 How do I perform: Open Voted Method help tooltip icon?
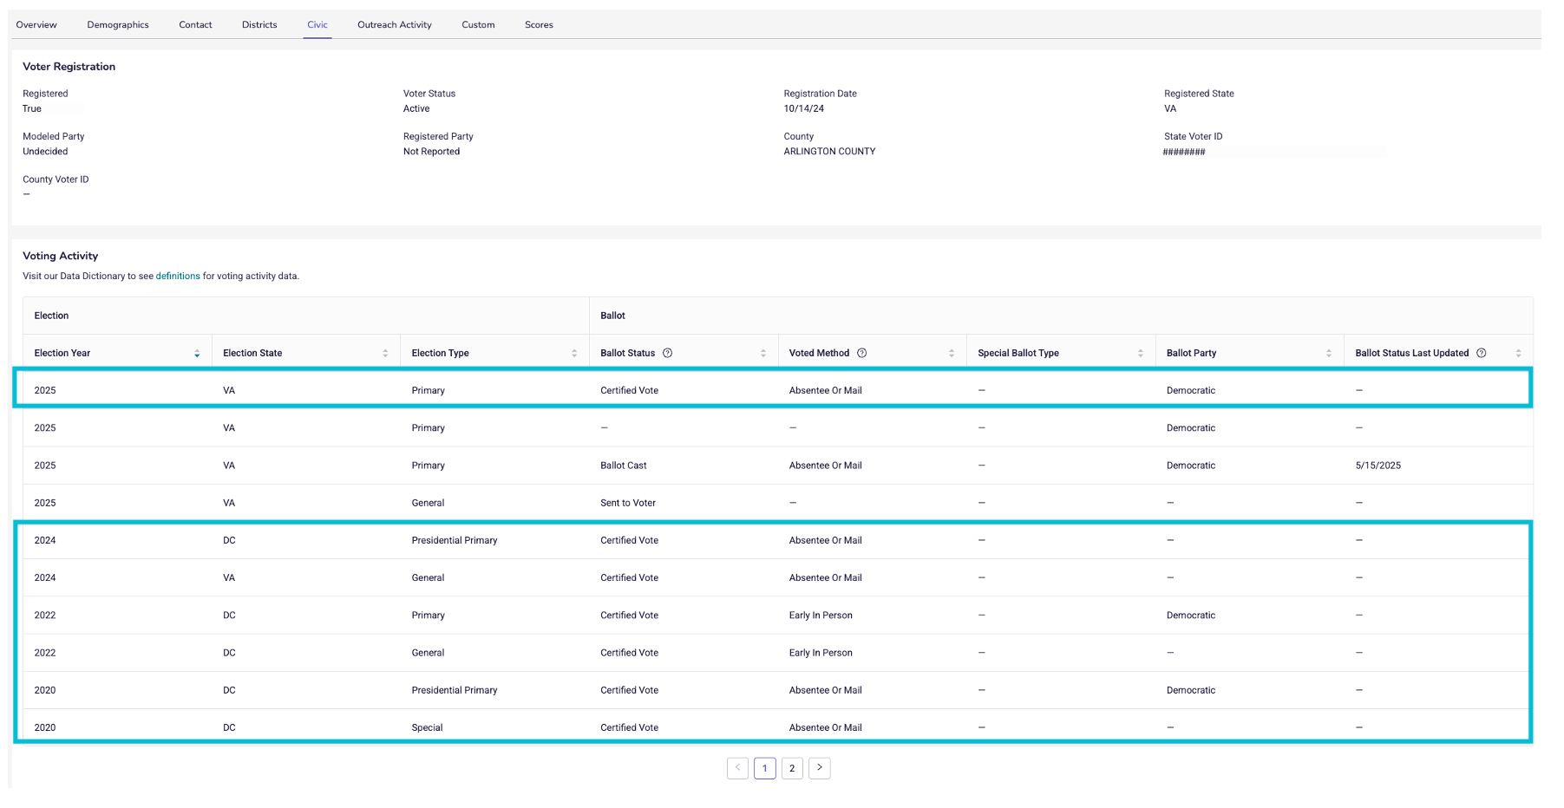pos(862,353)
